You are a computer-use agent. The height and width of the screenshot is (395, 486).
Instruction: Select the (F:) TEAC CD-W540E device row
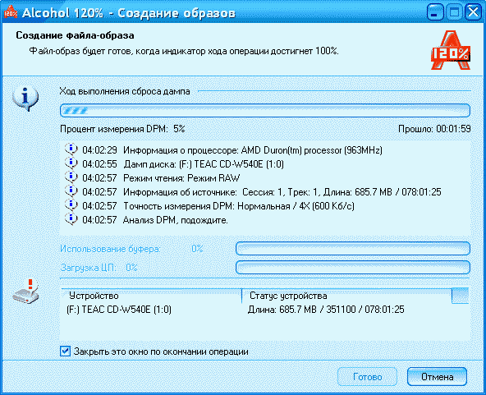(265, 310)
